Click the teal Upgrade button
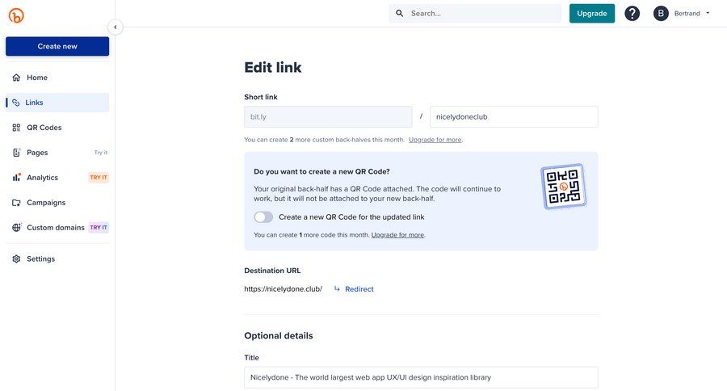Viewport: 727px width, 391px height. 591,14
